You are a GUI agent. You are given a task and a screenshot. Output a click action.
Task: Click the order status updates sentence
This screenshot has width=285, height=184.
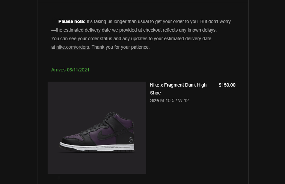pos(131,39)
